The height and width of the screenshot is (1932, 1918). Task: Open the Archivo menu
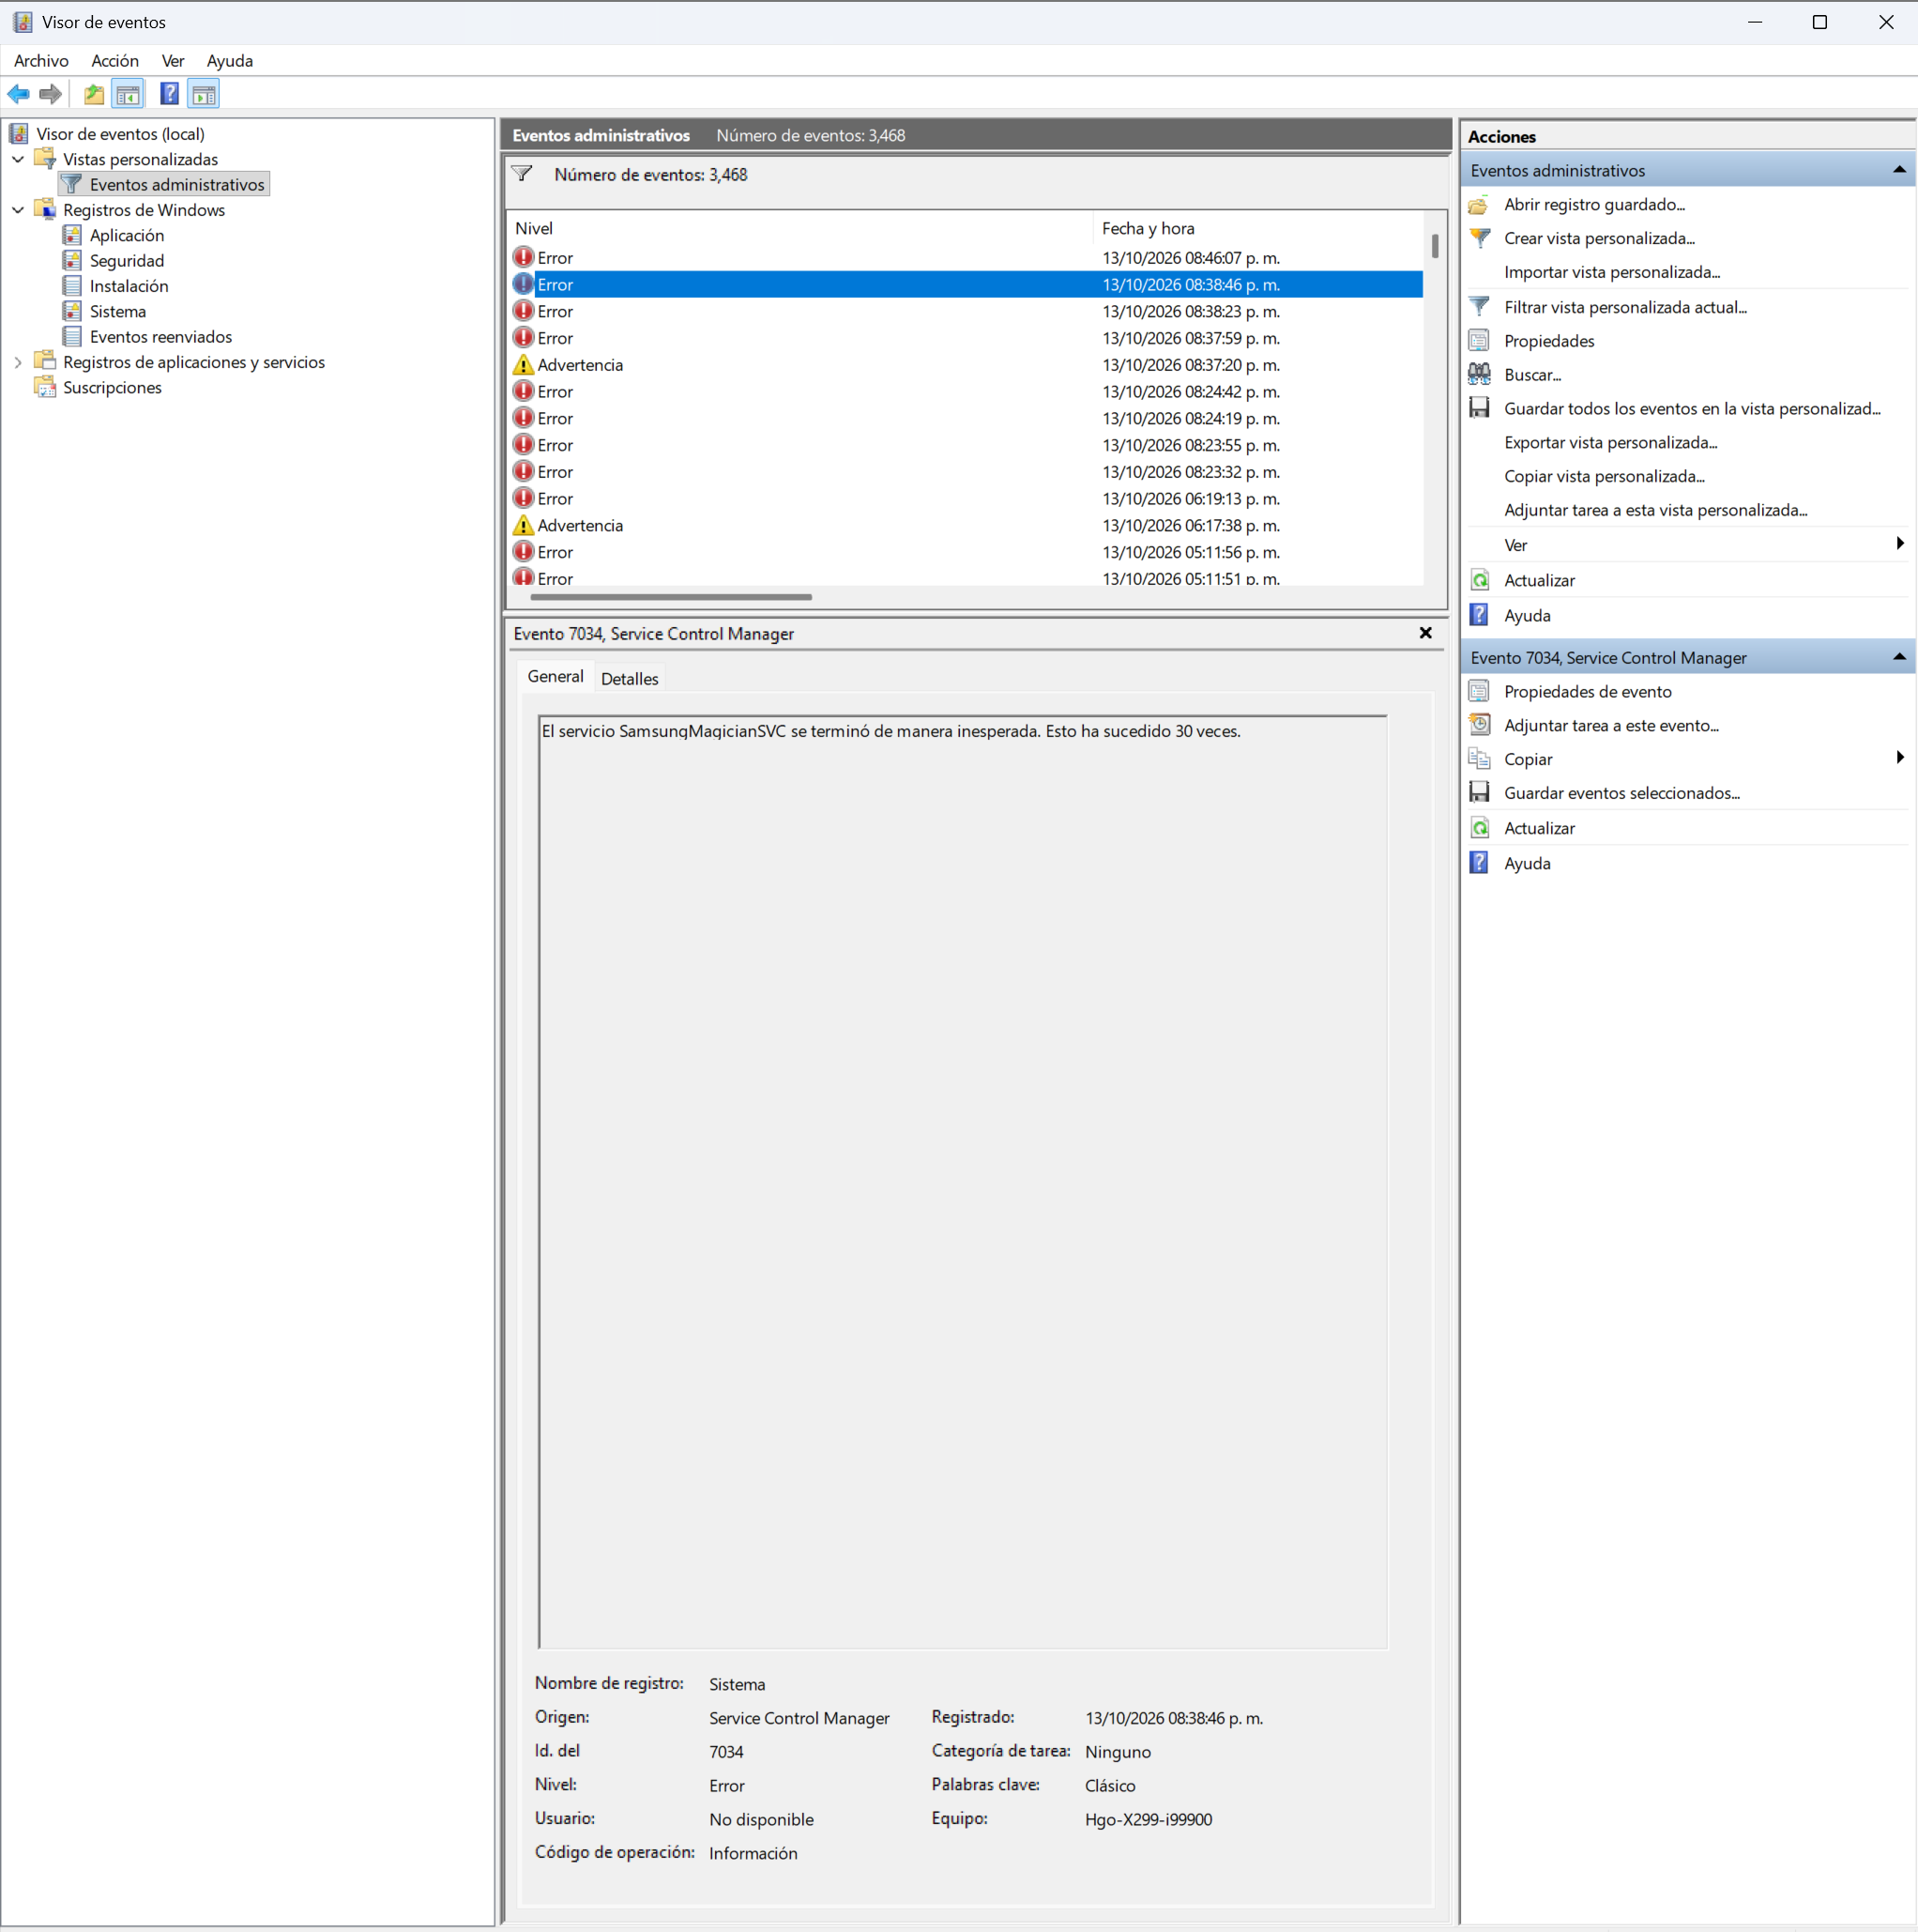[x=41, y=61]
